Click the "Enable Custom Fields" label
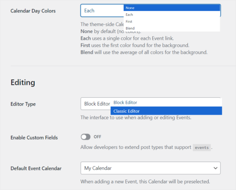The height and width of the screenshot is (190, 236). (x=34, y=138)
